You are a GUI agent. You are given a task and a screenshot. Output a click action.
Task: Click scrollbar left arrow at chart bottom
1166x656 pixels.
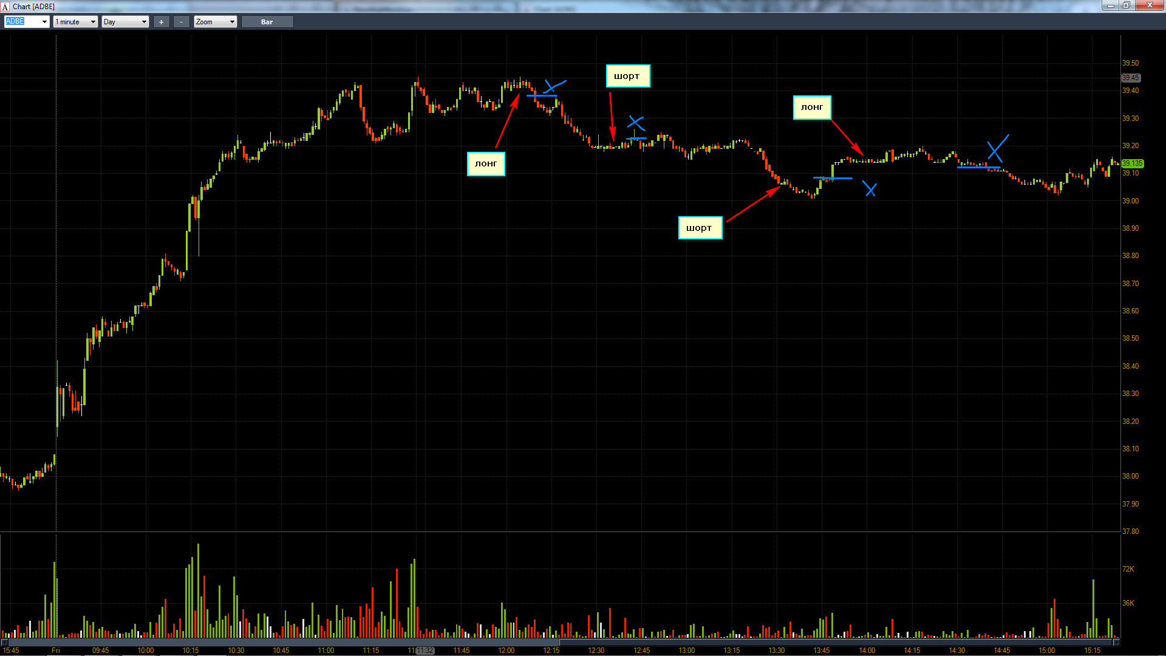[x=4, y=642]
